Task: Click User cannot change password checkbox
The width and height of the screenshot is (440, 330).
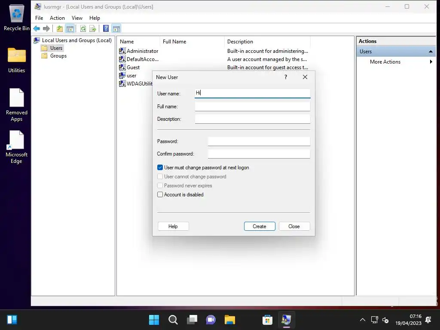Action: [160, 177]
